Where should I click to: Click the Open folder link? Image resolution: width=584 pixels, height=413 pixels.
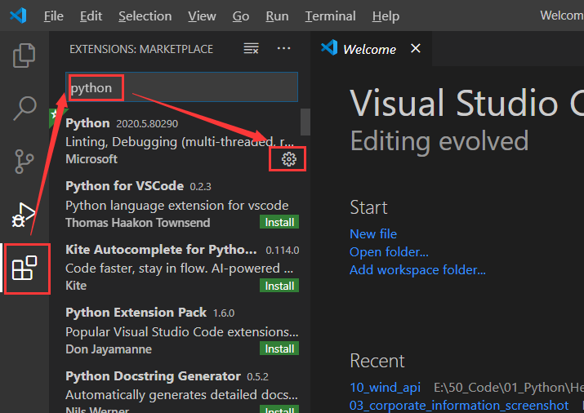[x=389, y=251]
